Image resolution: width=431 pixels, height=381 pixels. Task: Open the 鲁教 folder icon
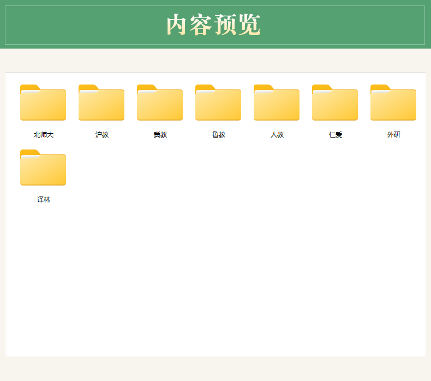(218, 102)
